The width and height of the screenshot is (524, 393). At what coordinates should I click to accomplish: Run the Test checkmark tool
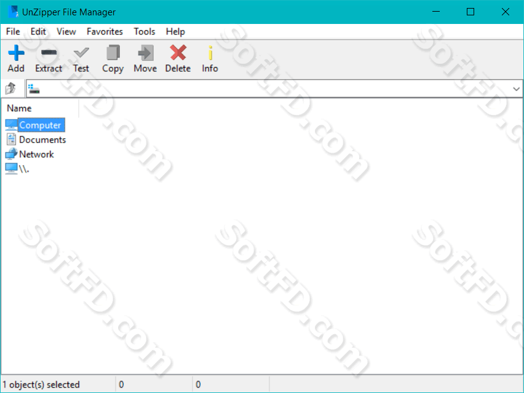[x=81, y=53]
